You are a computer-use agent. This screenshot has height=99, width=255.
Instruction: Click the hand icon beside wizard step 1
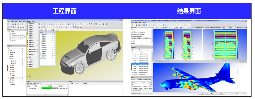click(x=54, y=34)
